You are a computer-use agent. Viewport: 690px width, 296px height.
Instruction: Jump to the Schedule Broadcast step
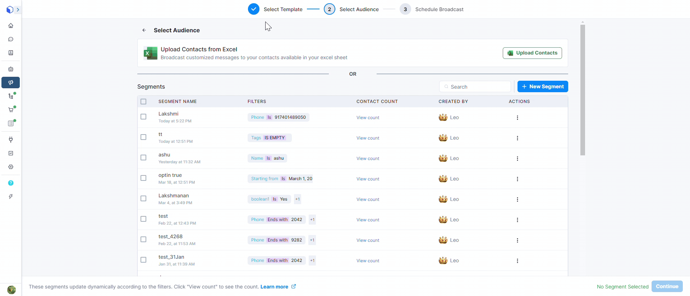coord(439,9)
